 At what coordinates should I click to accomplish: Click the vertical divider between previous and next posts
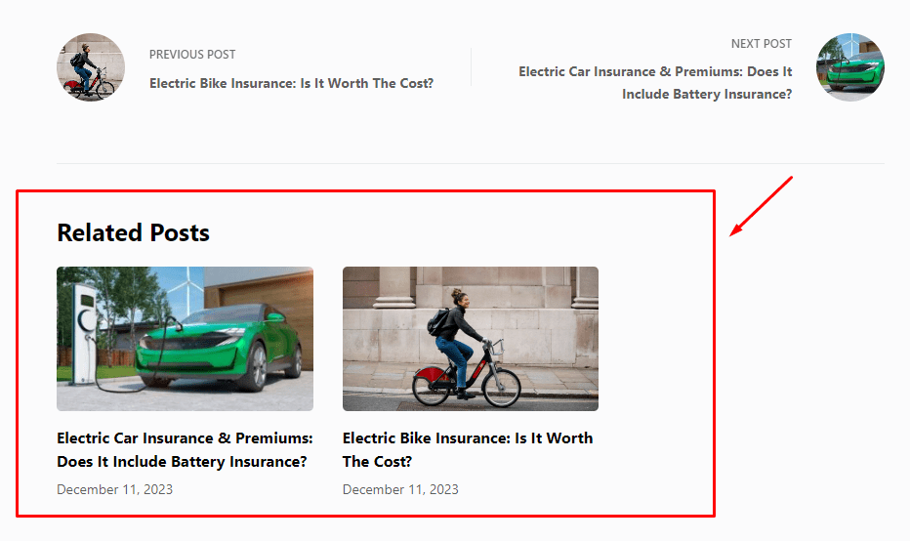[x=472, y=67]
